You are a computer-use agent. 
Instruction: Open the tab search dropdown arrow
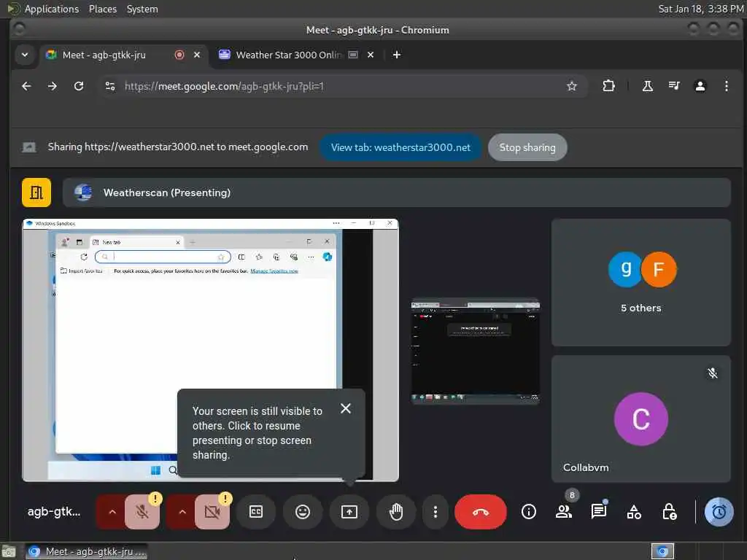pos(25,55)
